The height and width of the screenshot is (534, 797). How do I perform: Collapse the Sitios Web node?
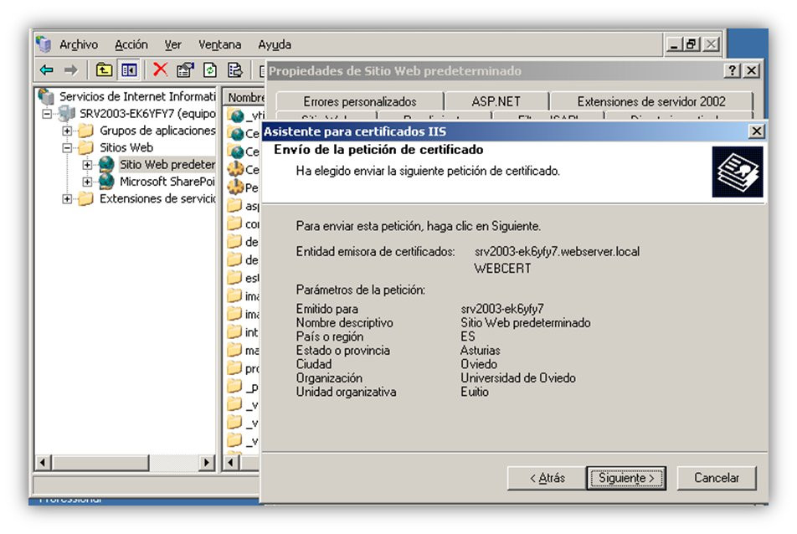point(67,148)
